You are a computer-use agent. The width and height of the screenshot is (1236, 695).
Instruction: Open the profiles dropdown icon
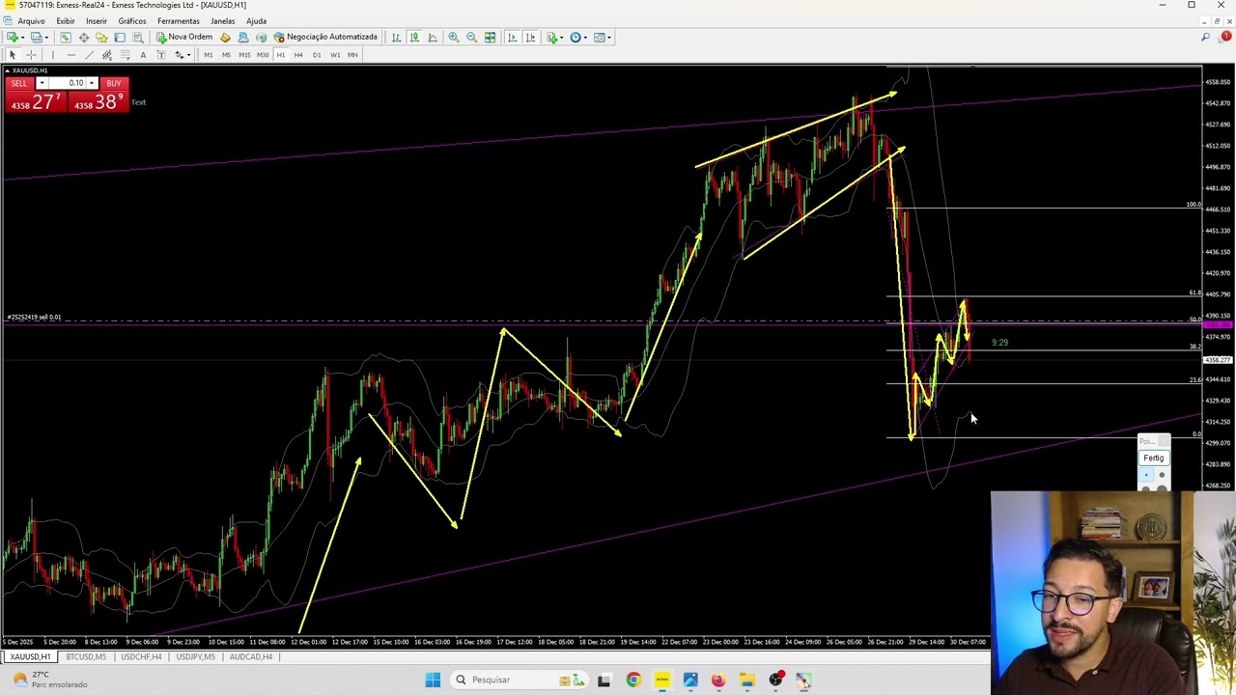39,37
